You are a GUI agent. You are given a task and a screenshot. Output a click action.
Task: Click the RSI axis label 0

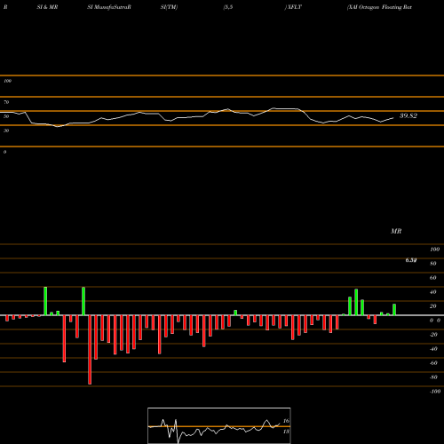tap(4, 152)
